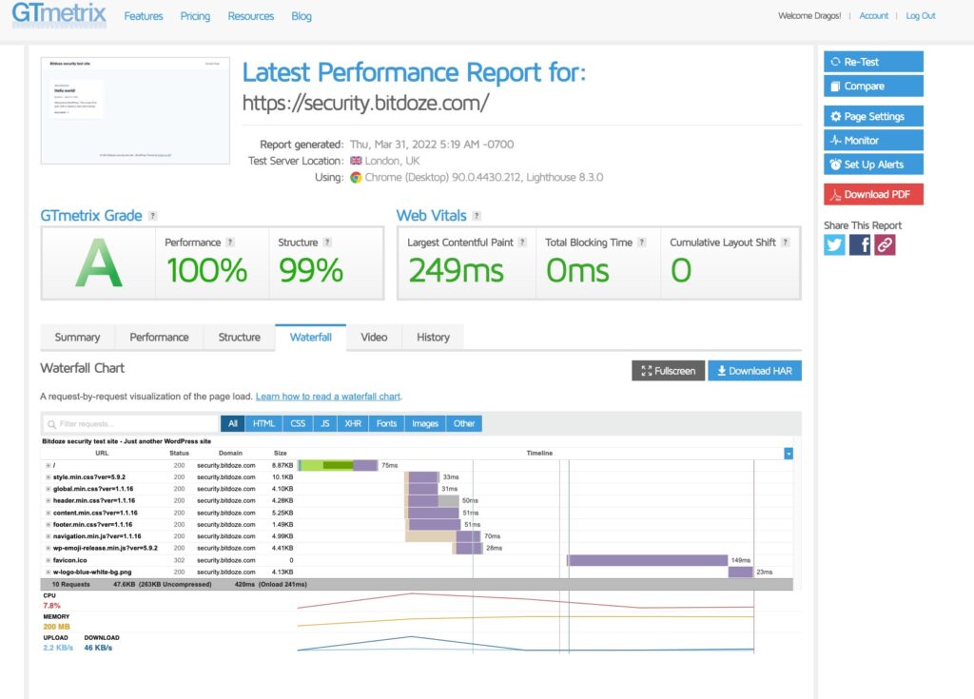974x699 pixels.
Task: Click the 75ms timeline bar for '/'
Action: coord(338,465)
